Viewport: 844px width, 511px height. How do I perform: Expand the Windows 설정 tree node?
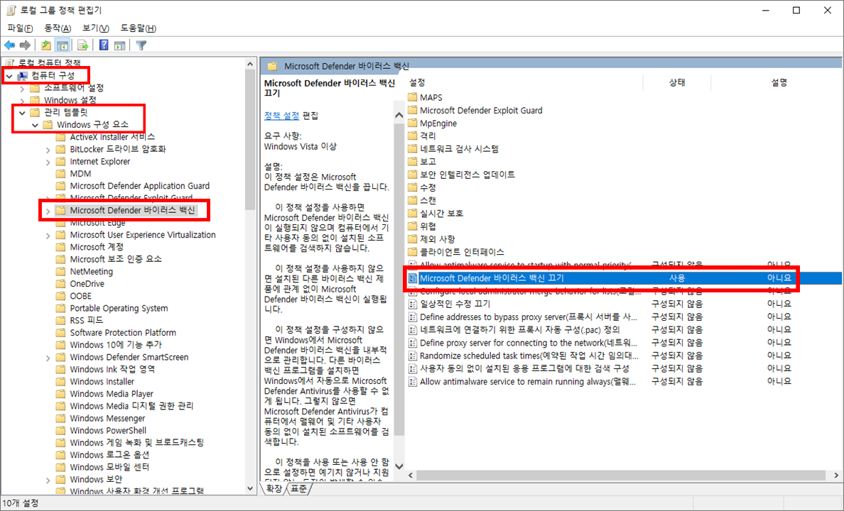22,101
